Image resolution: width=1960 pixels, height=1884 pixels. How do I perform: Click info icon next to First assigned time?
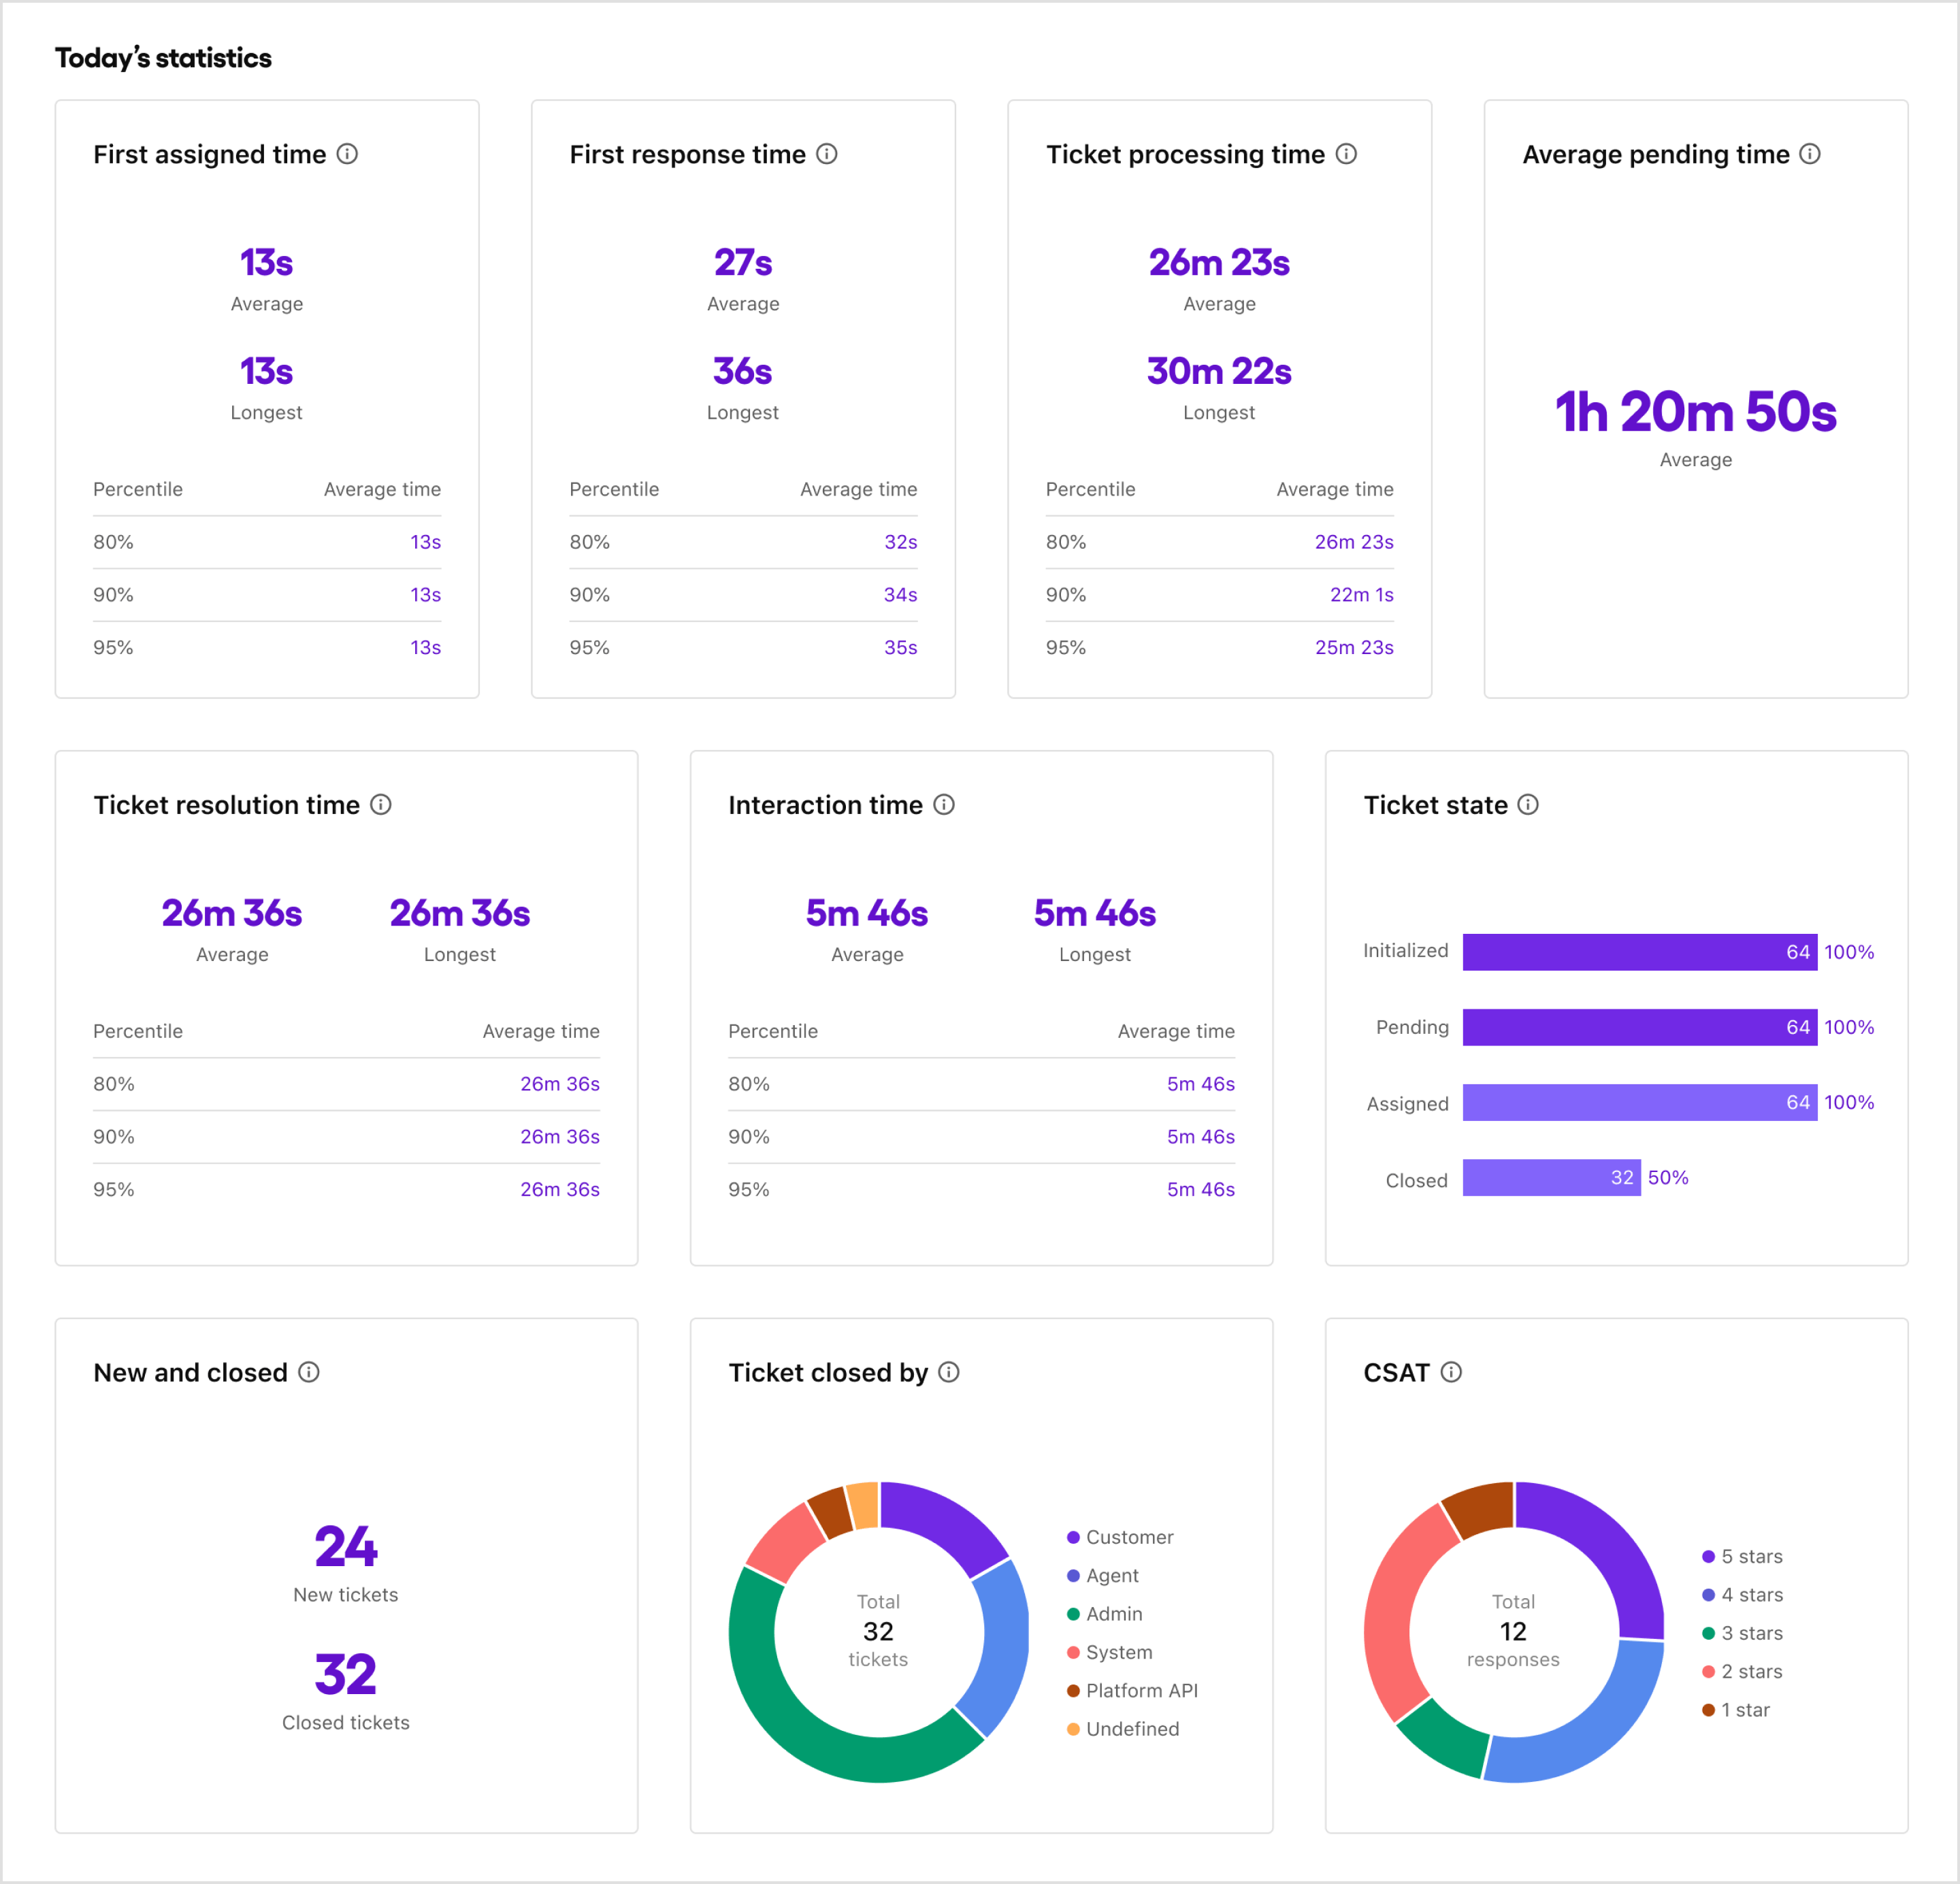pos(347,154)
